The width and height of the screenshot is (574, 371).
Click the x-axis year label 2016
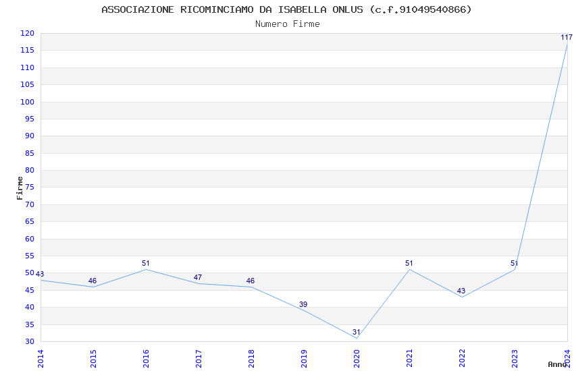[146, 359]
